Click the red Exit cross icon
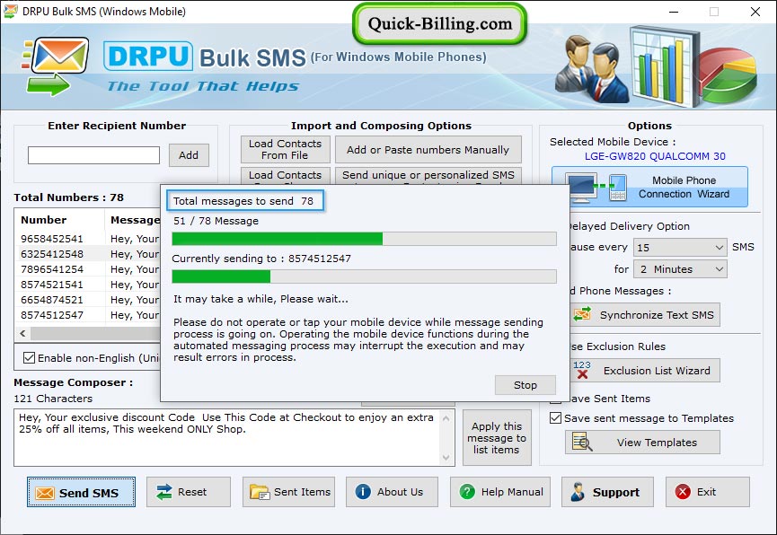The height and width of the screenshot is (535, 777). [683, 492]
